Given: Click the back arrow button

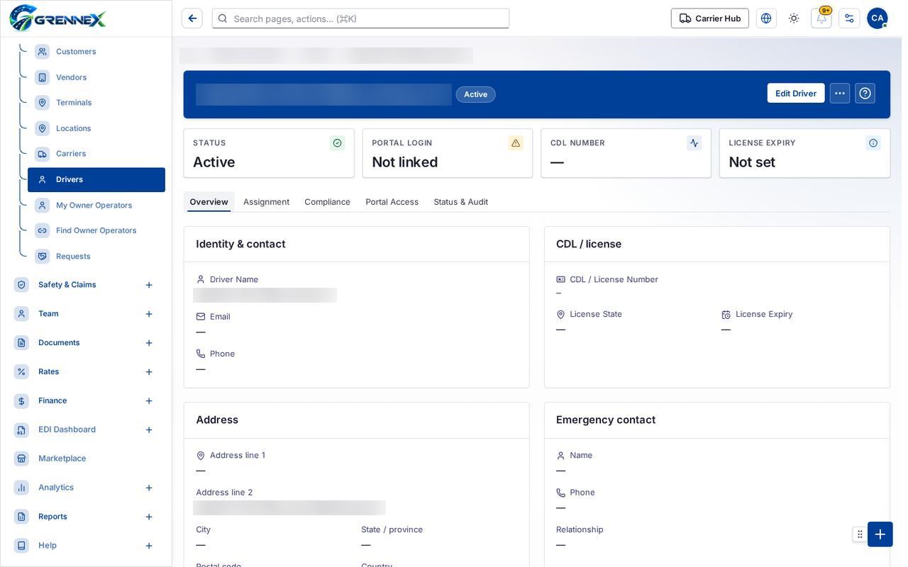Looking at the screenshot, I should (x=192, y=18).
